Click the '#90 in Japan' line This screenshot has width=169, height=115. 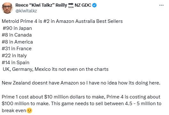[x=17, y=28]
